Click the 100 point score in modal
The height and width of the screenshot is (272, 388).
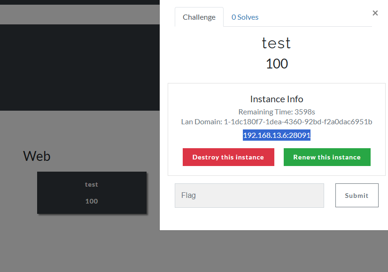(x=277, y=64)
